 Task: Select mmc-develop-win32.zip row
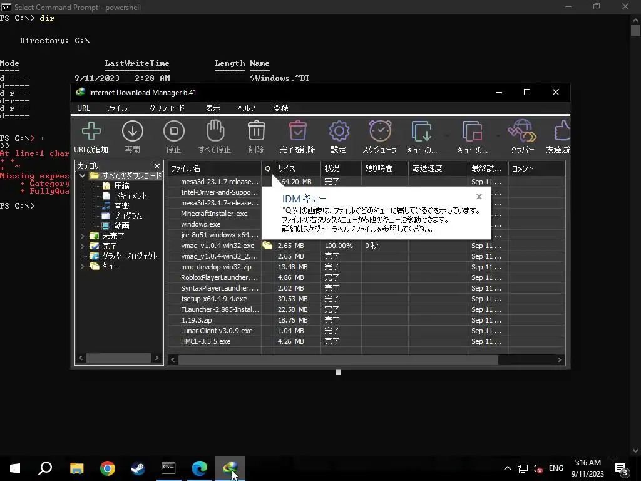coord(366,267)
